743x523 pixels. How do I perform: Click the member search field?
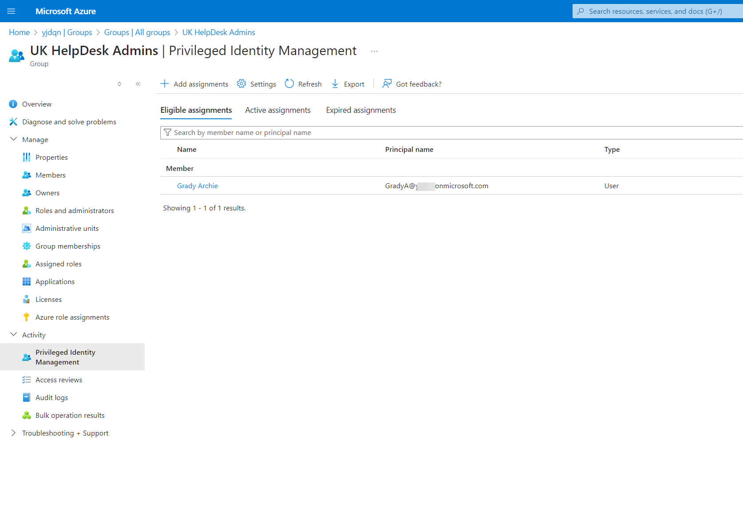tap(311, 132)
